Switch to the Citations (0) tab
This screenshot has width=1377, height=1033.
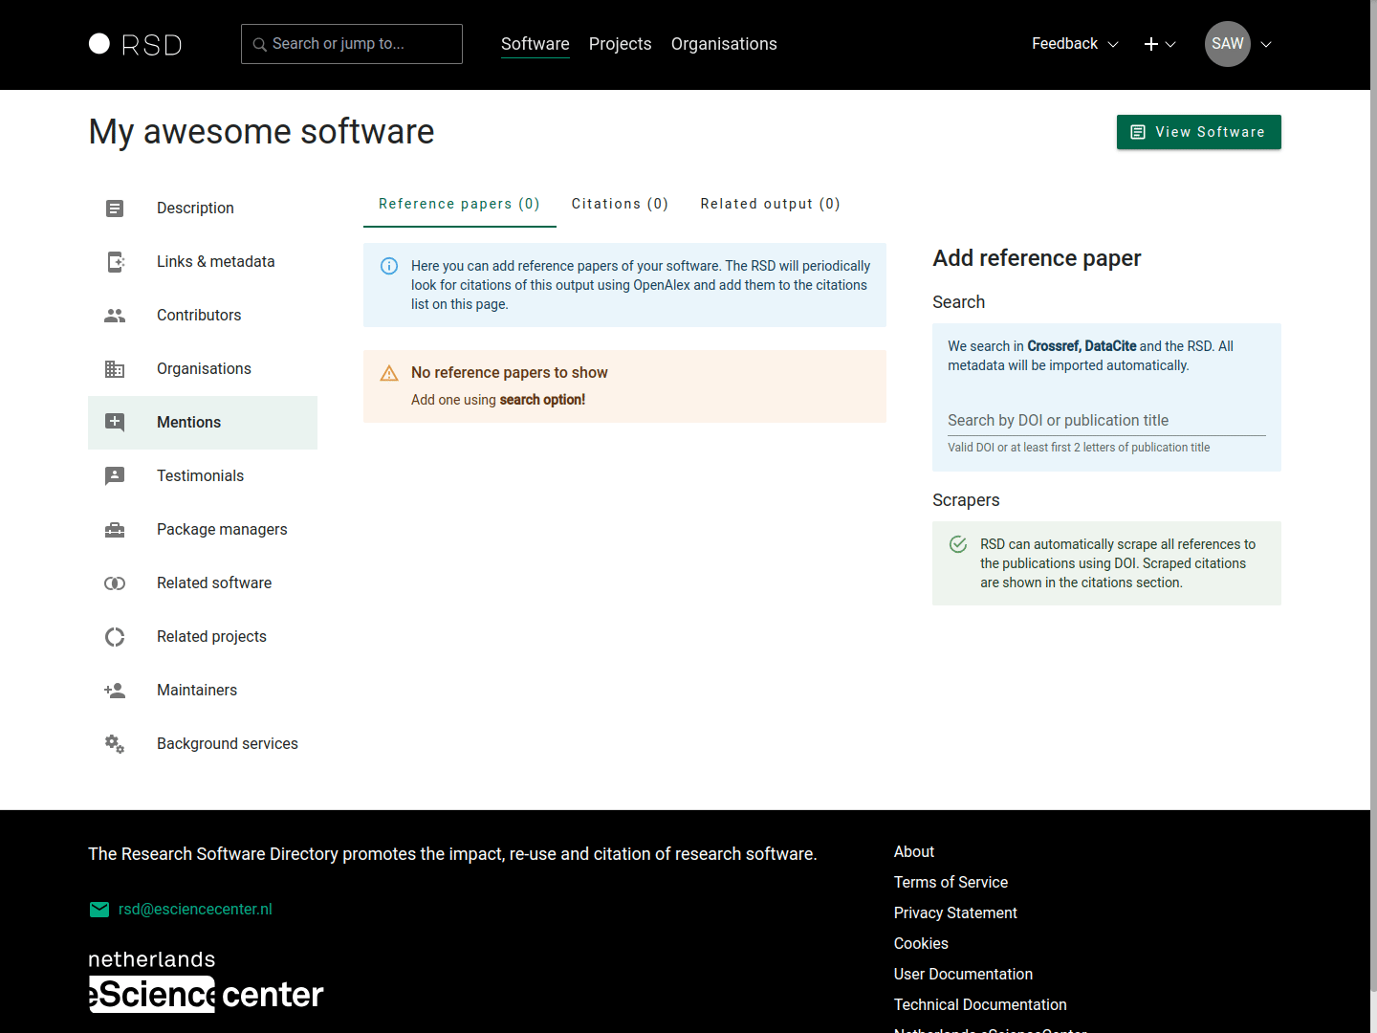(620, 204)
